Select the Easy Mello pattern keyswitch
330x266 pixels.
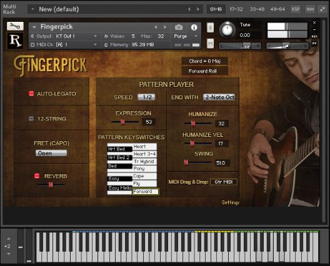[x=119, y=188]
